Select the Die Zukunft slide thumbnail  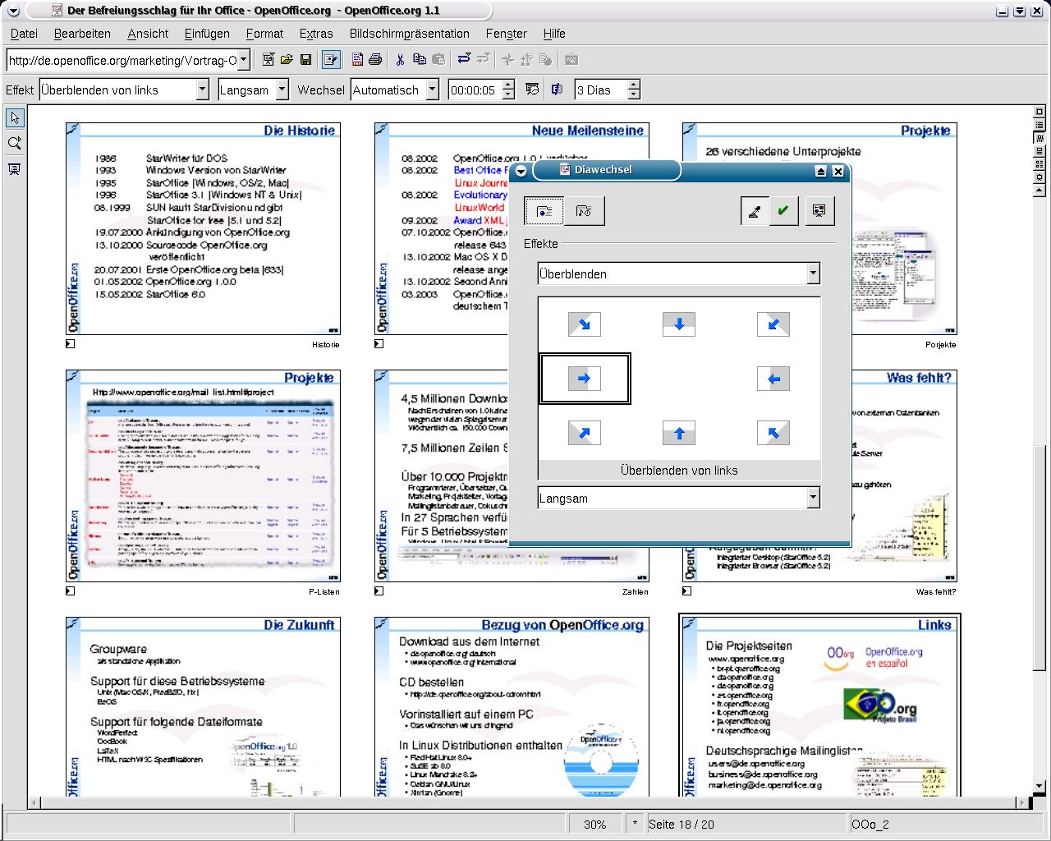[x=203, y=706]
